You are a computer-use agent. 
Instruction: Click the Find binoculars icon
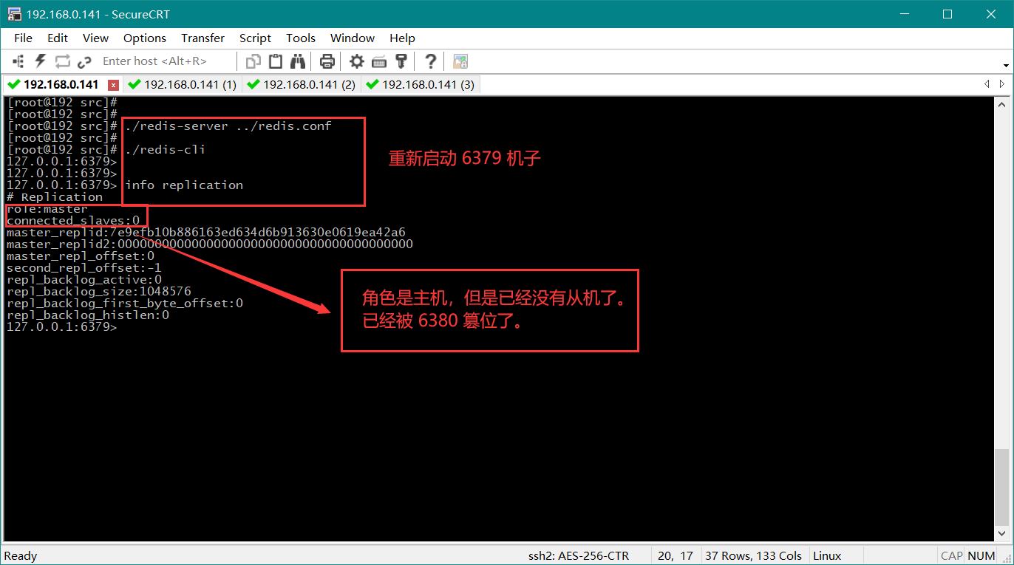click(x=298, y=61)
